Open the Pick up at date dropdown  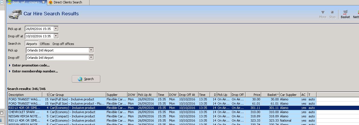(x=56, y=29)
